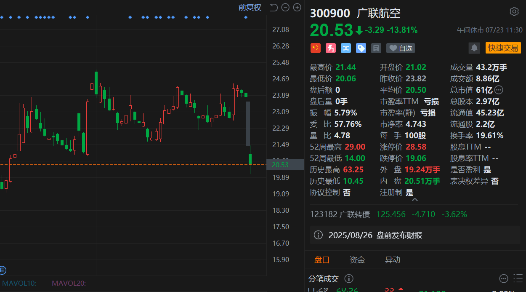Click the first event marker diamond at the left end of the chart's top row

pyautogui.click(x=2, y=17)
